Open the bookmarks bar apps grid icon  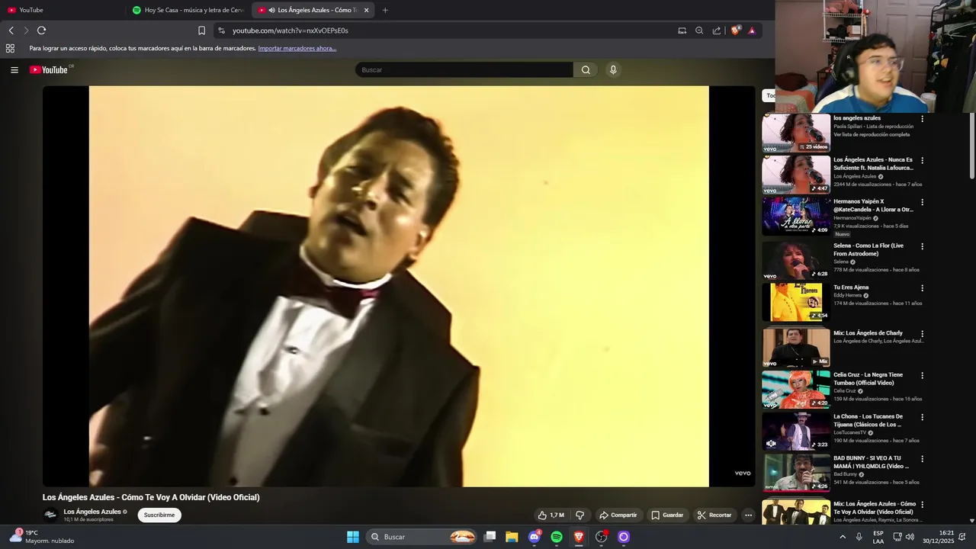pyautogui.click(x=10, y=48)
